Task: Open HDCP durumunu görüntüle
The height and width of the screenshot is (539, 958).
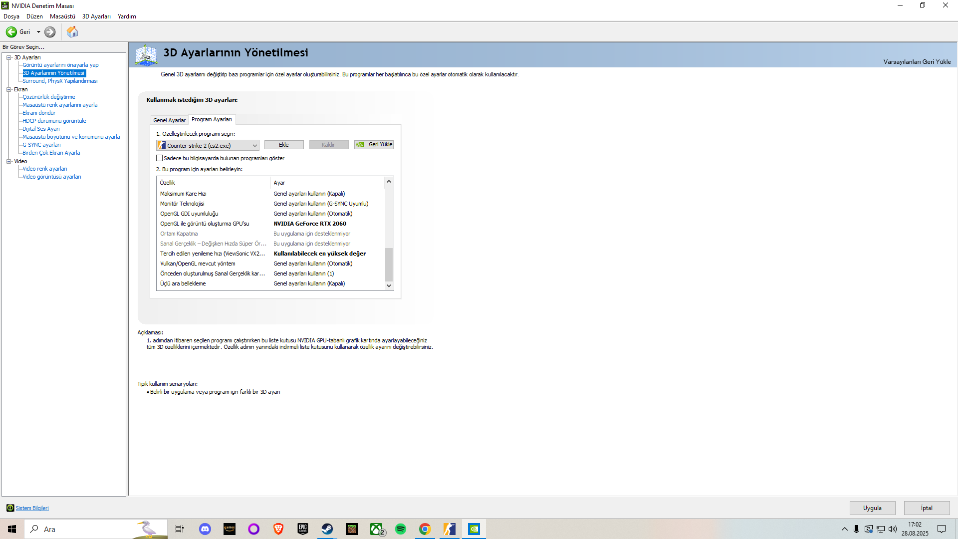Action: click(54, 121)
